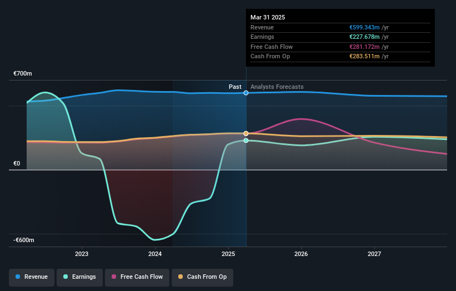The height and width of the screenshot is (291, 456).
Task: Click the teal Earnings legend dot
Action: point(66,277)
